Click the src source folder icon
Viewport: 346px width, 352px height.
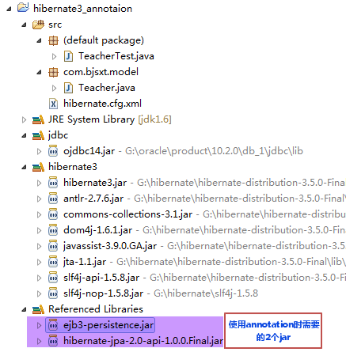tap(38, 25)
